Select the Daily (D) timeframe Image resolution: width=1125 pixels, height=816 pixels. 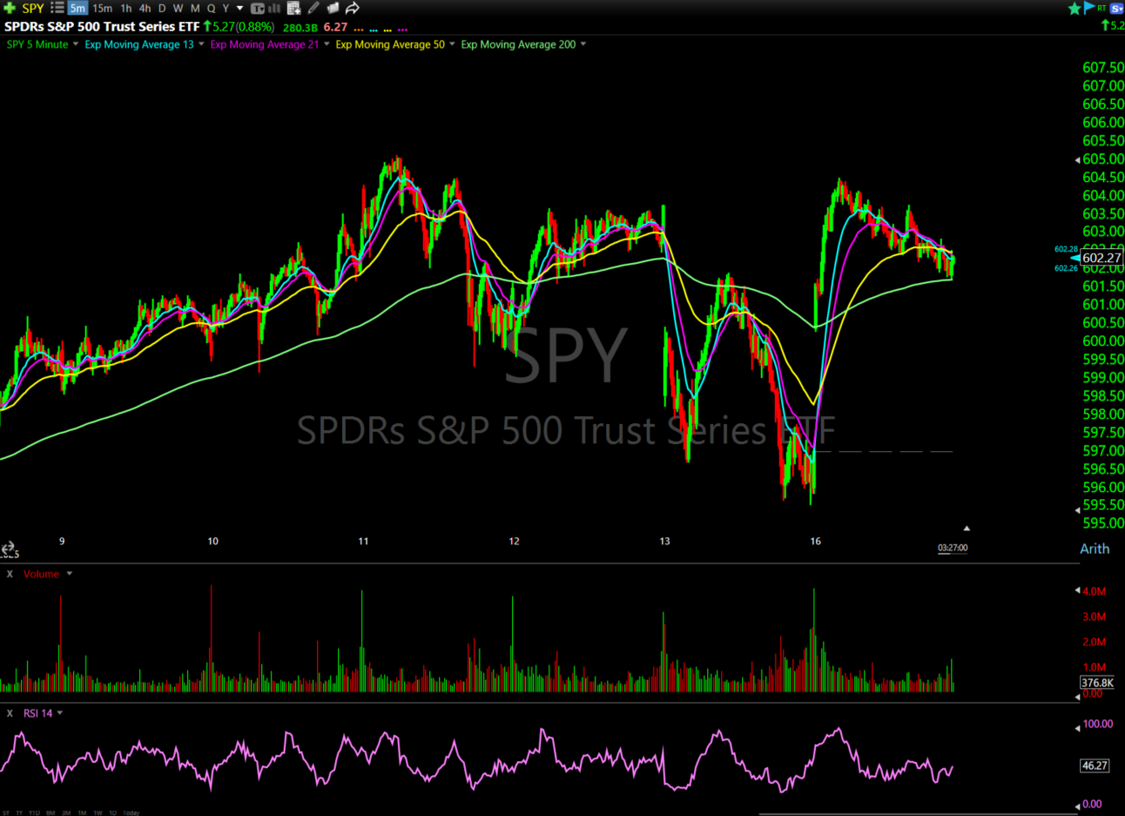coord(162,8)
